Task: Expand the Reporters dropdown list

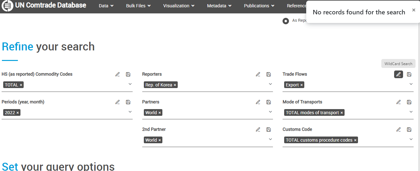Action: (x=270, y=84)
